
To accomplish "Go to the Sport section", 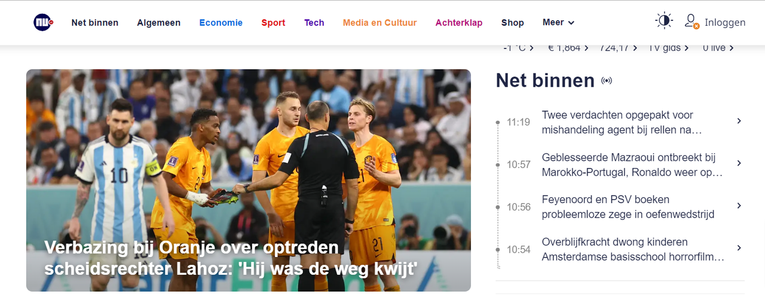I will pos(273,23).
